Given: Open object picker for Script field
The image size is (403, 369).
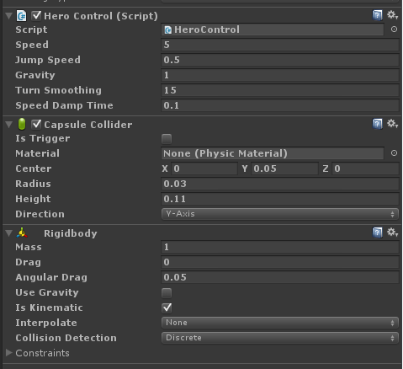Looking at the screenshot, I should [x=394, y=29].
